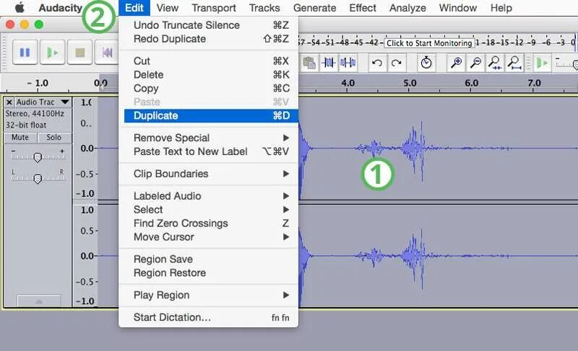Click the '32-bit float' track info text

click(26, 125)
